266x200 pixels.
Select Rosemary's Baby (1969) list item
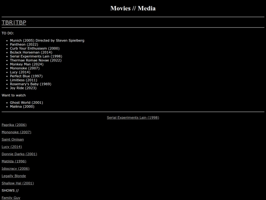[31, 84]
